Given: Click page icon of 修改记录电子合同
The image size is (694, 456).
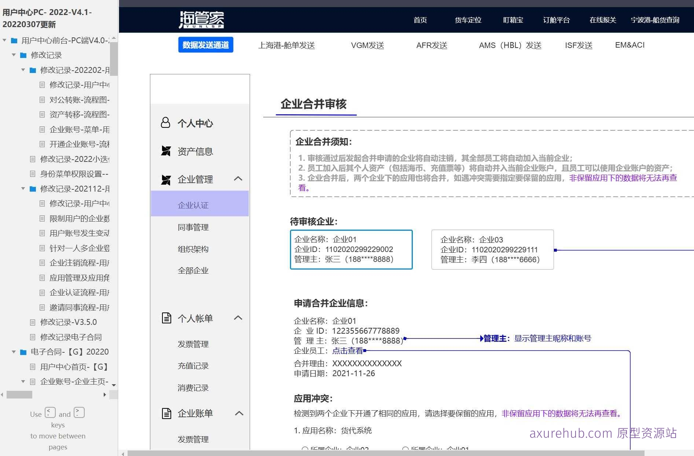Looking at the screenshot, I should (x=33, y=337).
